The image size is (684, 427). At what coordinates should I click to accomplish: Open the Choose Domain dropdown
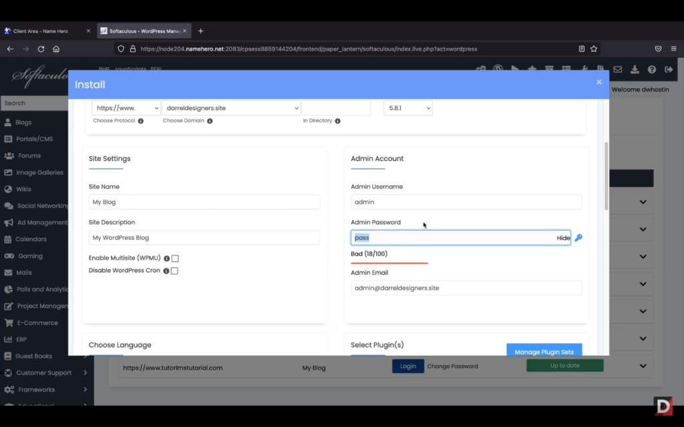(231, 108)
